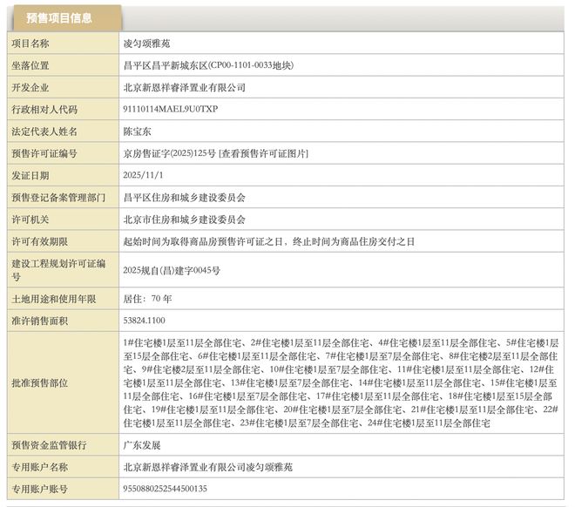Screen dimensions: 575x507
Task: Click 北京市住房和城乡建设委员会 authority text
Action: (x=185, y=220)
